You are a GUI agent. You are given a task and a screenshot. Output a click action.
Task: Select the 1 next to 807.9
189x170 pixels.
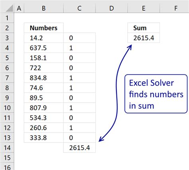(79, 108)
